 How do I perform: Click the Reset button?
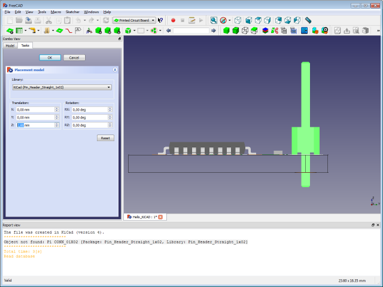[x=105, y=138]
